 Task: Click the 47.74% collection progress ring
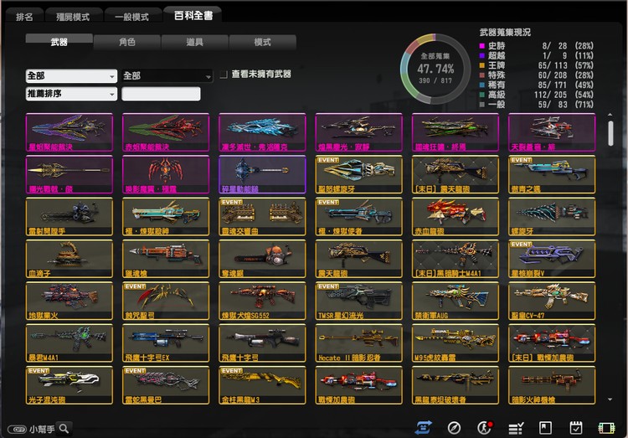click(435, 69)
